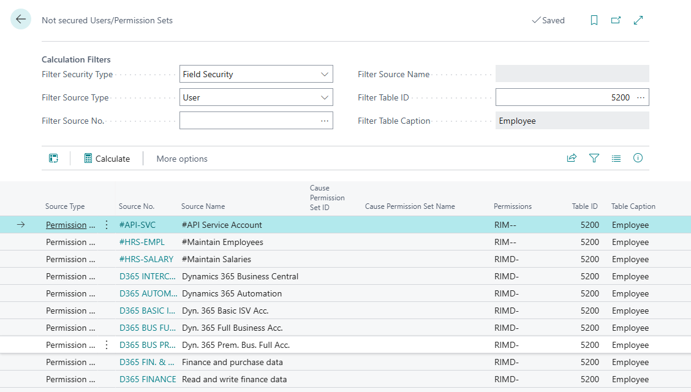
Task: Click Cause Permission Set Name column header
Action: coord(410,206)
